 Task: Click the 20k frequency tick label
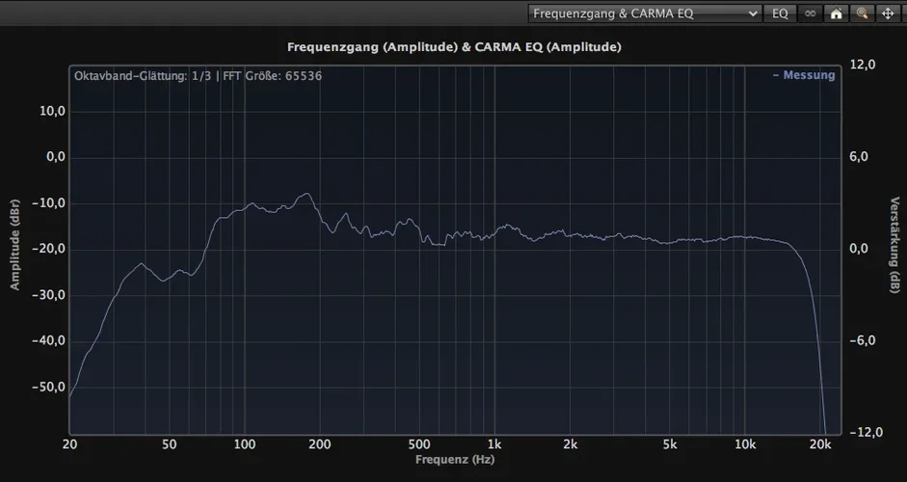(821, 445)
